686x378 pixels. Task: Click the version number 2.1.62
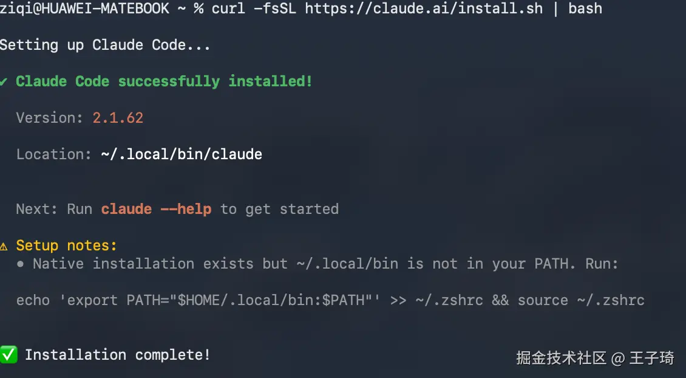click(118, 118)
